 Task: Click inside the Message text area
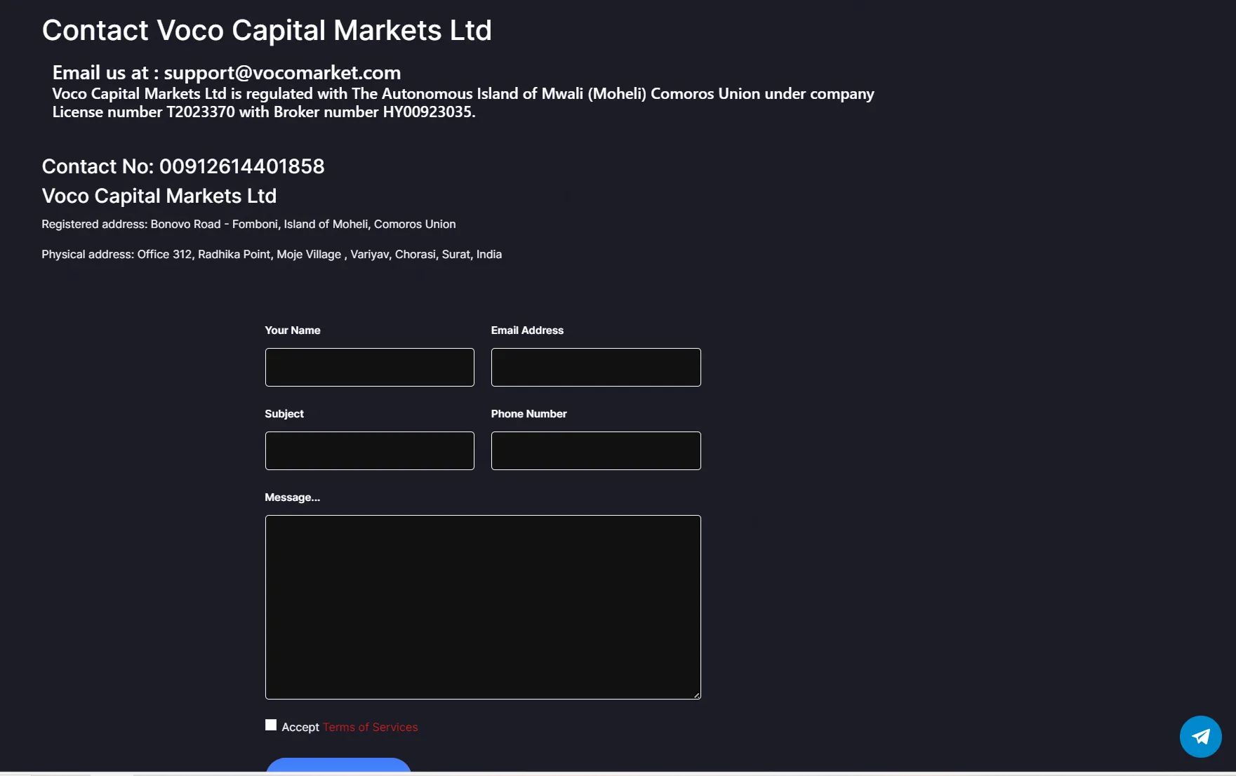coord(483,607)
